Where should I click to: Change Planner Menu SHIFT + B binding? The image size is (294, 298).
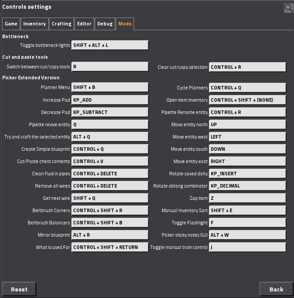110,87
